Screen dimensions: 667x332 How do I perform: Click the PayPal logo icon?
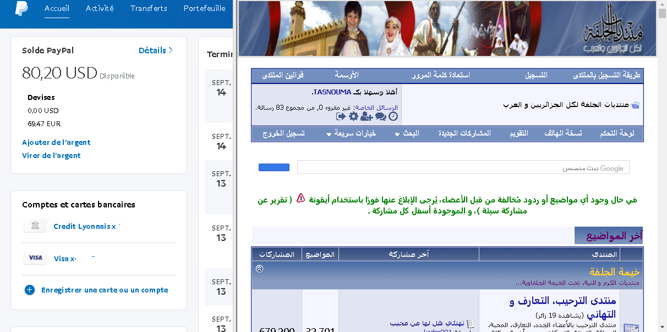click(21, 9)
